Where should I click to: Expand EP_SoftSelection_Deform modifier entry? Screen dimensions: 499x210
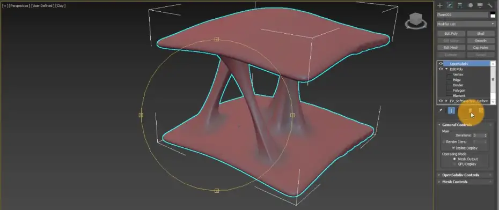tap(446, 101)
